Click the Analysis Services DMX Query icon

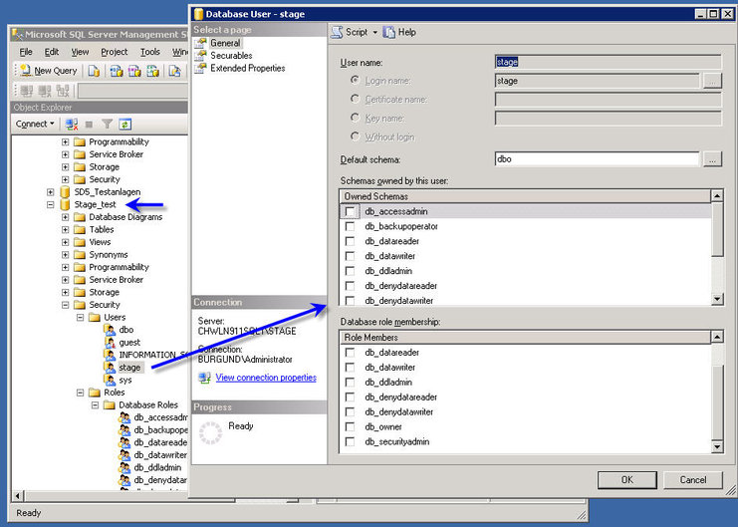134,71
